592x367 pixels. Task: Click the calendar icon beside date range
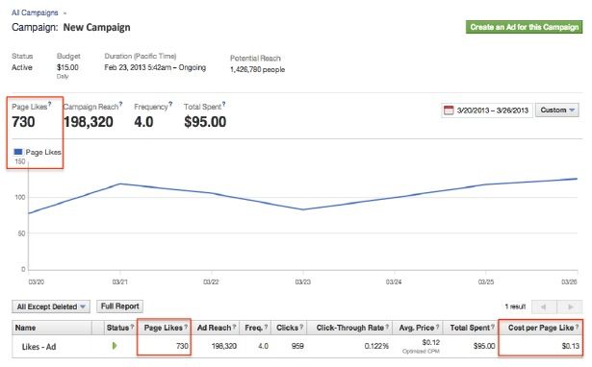(x=449, y=110)
